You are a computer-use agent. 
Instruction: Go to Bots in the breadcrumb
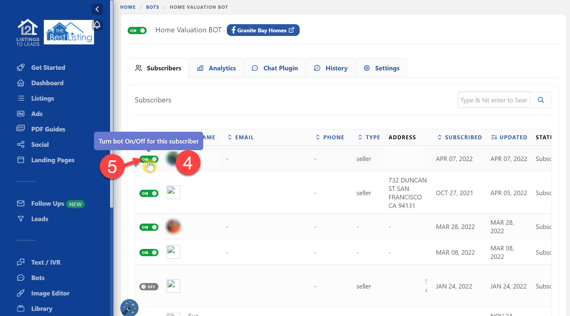(152, 7)
